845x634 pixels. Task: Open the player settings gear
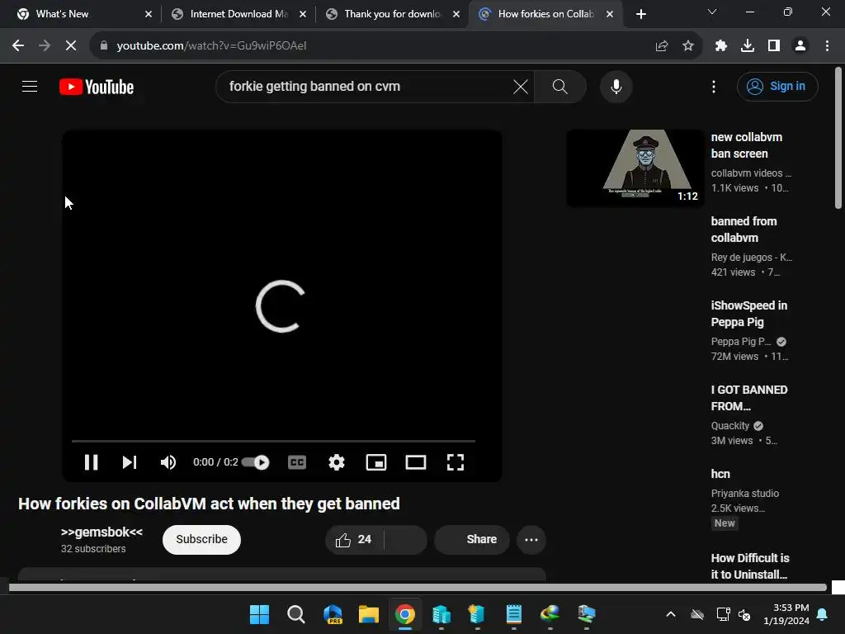pos(337,462)
